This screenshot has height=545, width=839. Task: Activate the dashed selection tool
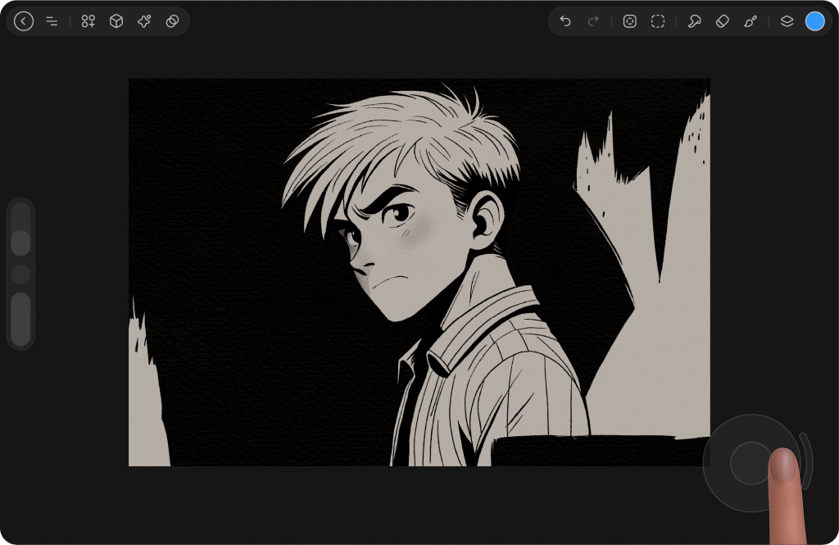pos(658,21)
